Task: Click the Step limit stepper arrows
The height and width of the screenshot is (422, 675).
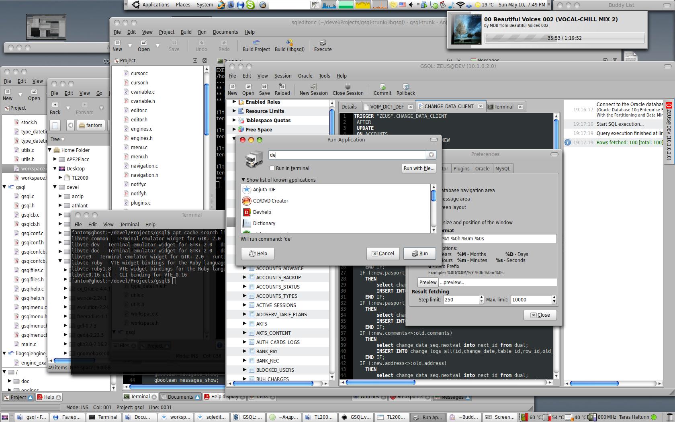Action: 481,300
